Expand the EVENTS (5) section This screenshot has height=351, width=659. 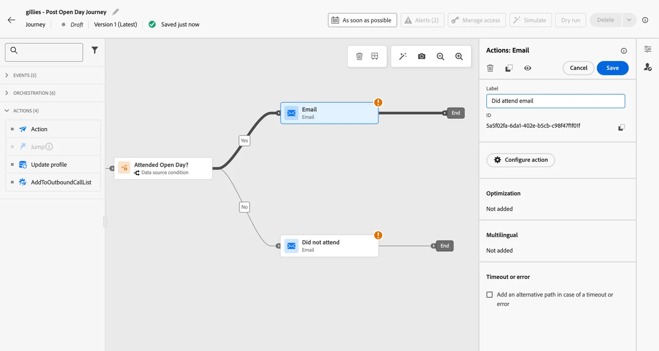tap(52, 75)
